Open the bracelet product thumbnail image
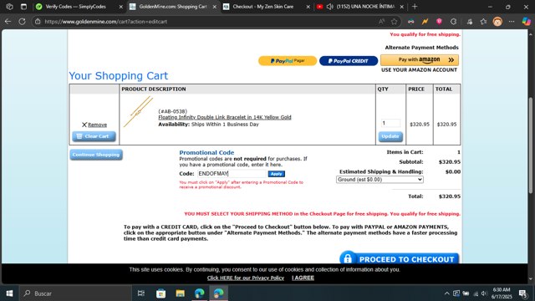 tap(138, 111)
